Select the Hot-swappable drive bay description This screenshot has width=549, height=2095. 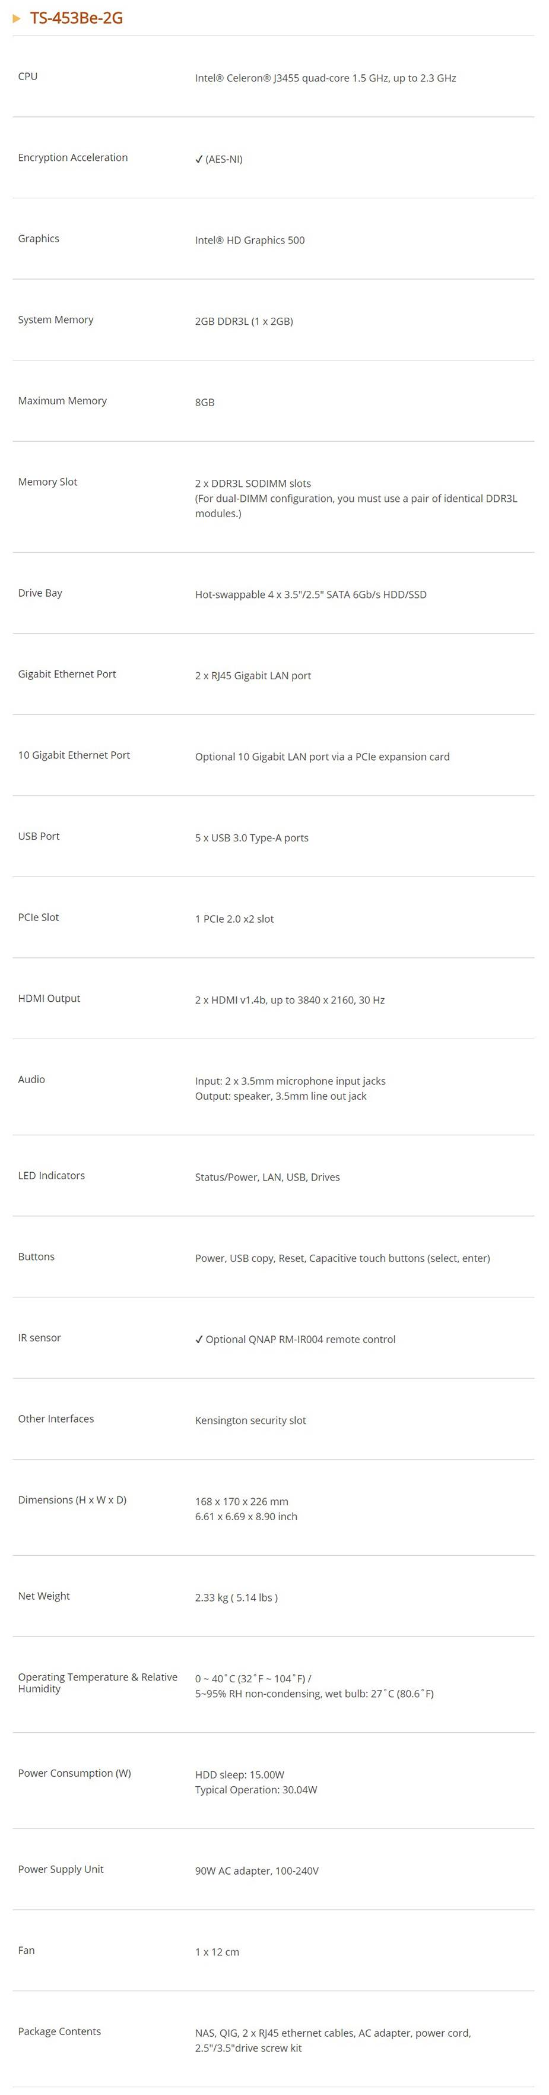pos(310,594)
